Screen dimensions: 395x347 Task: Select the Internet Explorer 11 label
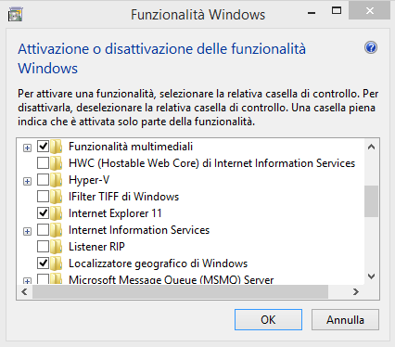tap(115, 213)
